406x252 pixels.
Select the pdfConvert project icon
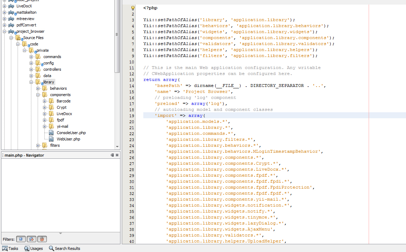click(x=11, y=25)
